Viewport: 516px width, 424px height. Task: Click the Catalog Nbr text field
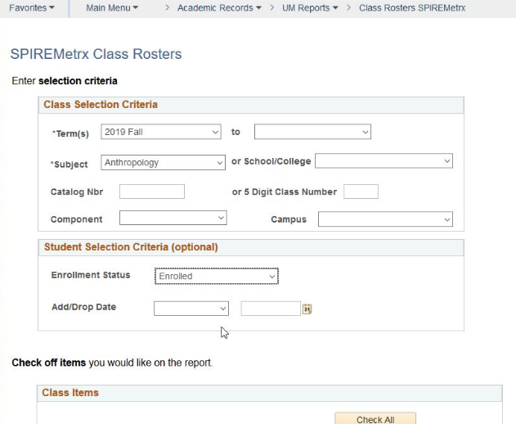[x=152, y=192]
